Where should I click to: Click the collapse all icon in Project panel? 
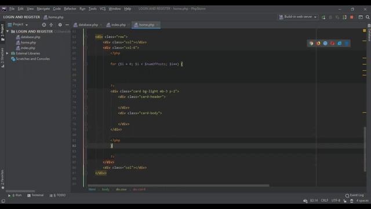coord(51,24)
